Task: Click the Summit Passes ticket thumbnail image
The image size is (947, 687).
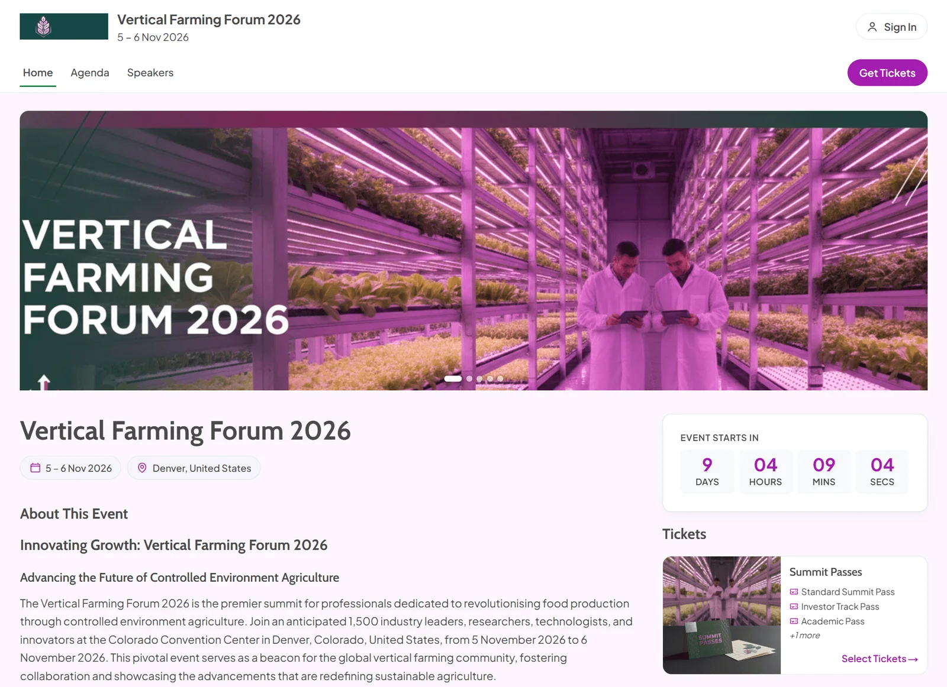Action: coord(721,615)
